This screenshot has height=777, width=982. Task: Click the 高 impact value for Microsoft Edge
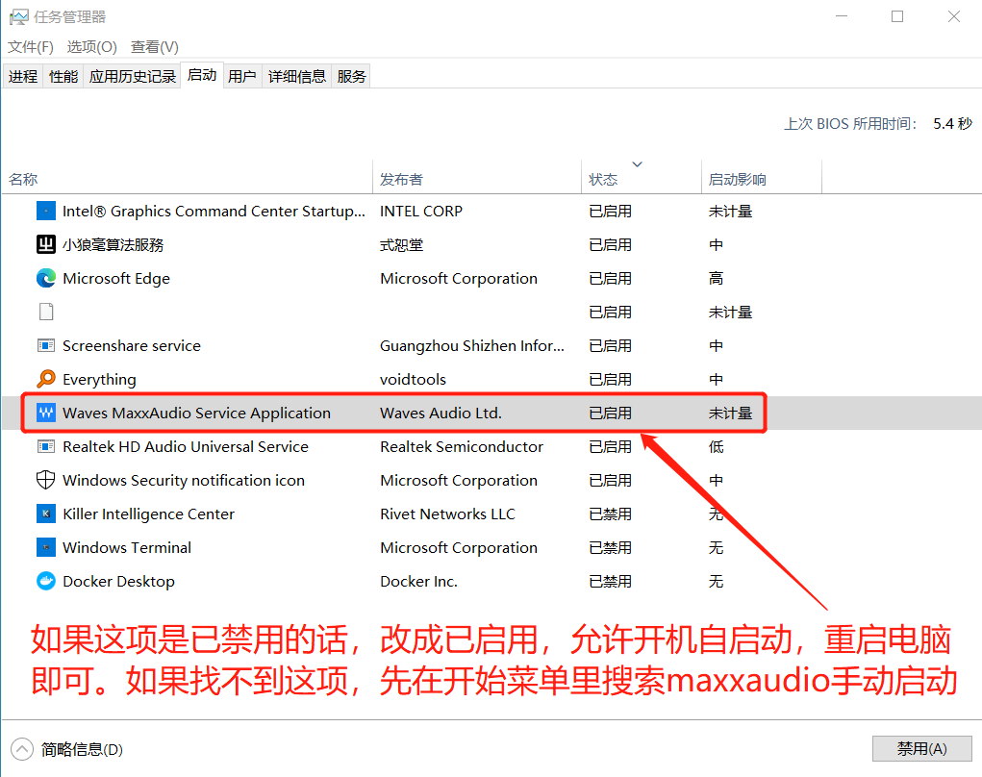click(x=716, y=278)
